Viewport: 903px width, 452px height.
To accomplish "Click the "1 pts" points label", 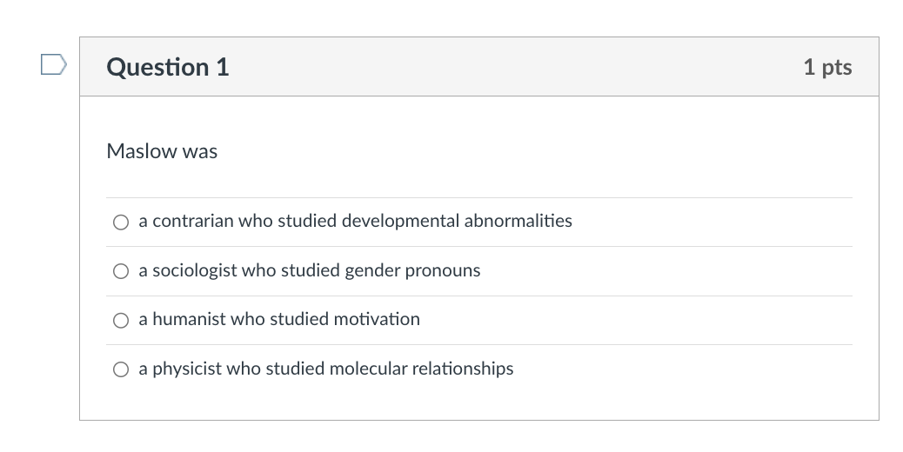I will click(x=827, y=67).
